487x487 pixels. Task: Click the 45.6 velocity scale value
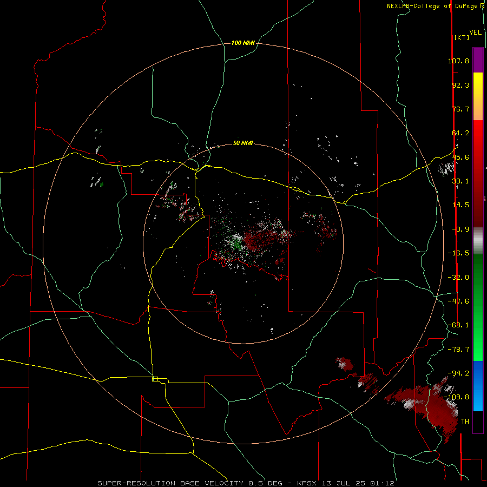click(x=460, y=157)
